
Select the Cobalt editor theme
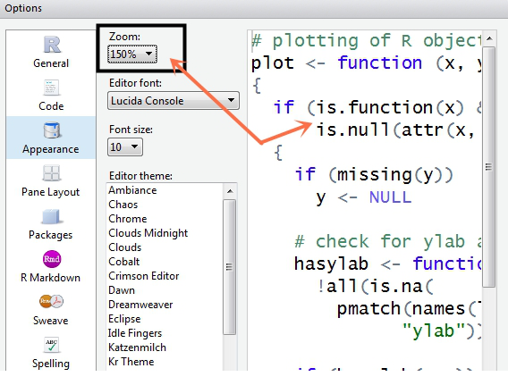(123, 262)
